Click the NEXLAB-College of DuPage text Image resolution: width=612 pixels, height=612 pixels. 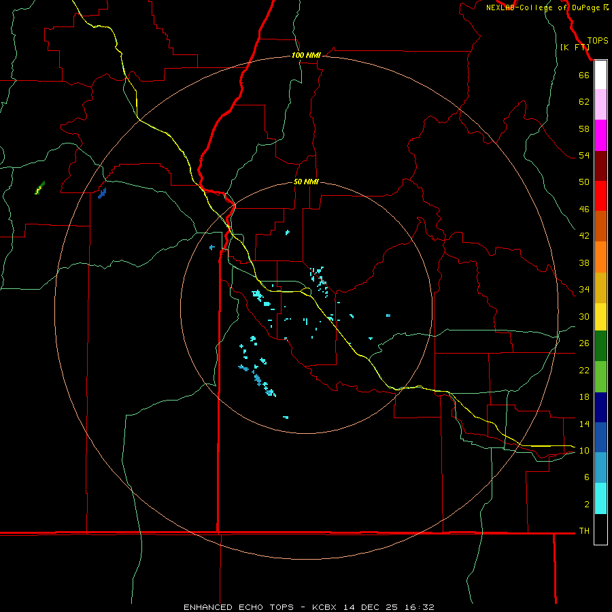[542, 7]
